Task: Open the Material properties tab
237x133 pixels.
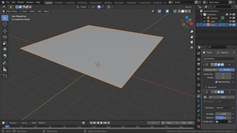Action: (x=198, y=121)
